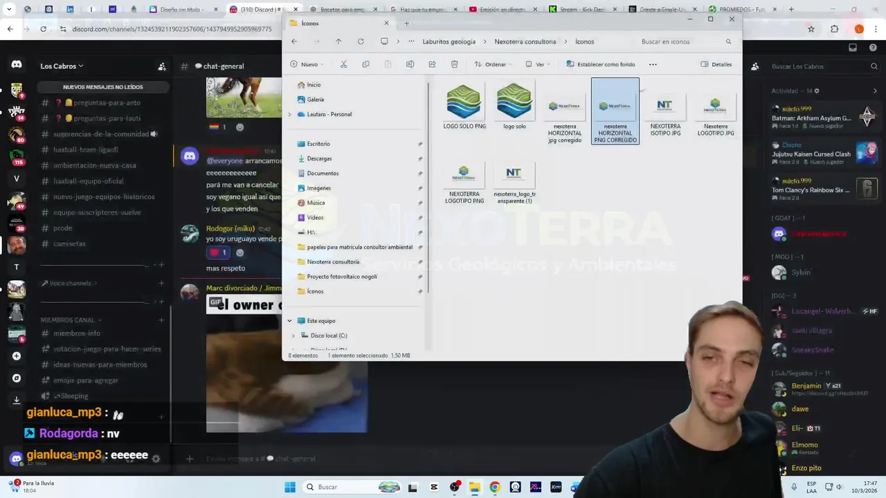Open the camisetas channel
The height and width of the screenshot is (498, 886).
70,244
